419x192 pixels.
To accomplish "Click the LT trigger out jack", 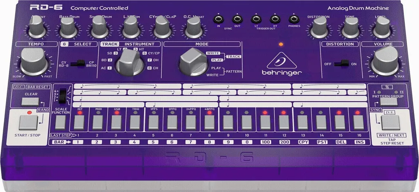I will coord(256,19).
